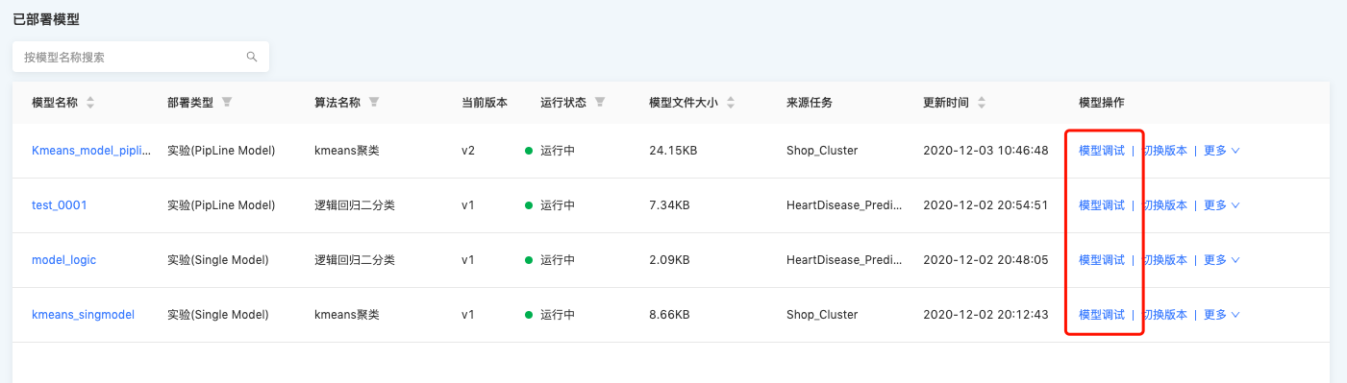Open the kmeans_singmodel model link
This screenshot has height=383, width=1347.
click(84, 315)
